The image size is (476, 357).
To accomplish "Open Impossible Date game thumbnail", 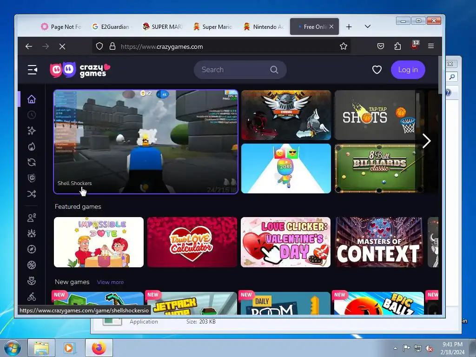I will (99, 242).
